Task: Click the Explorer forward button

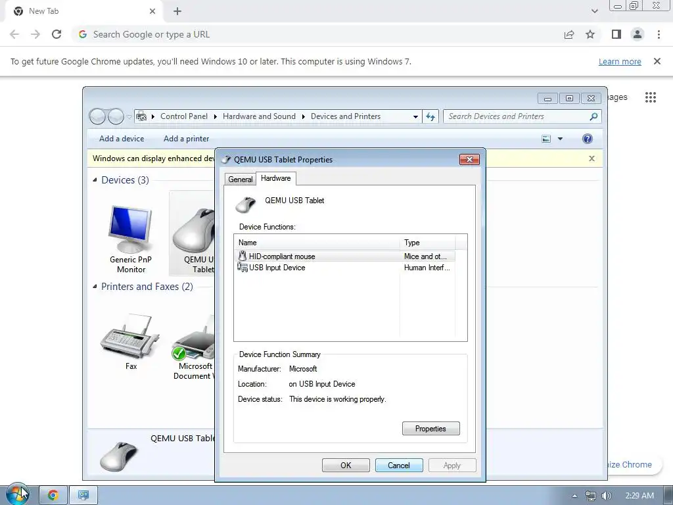Action: (x=116, y=116)
